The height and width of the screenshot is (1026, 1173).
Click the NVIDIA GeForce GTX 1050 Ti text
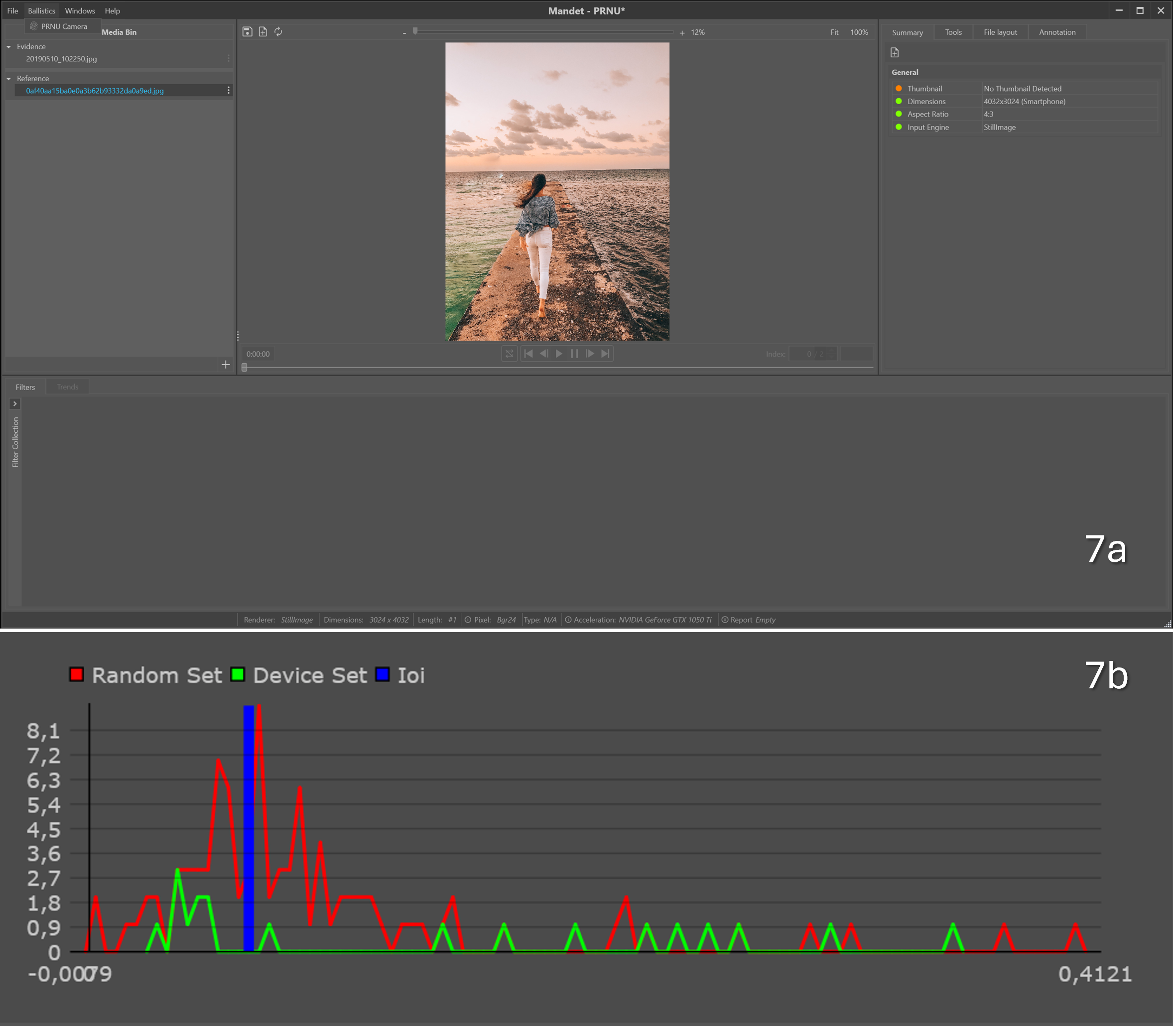coord(665,620)
